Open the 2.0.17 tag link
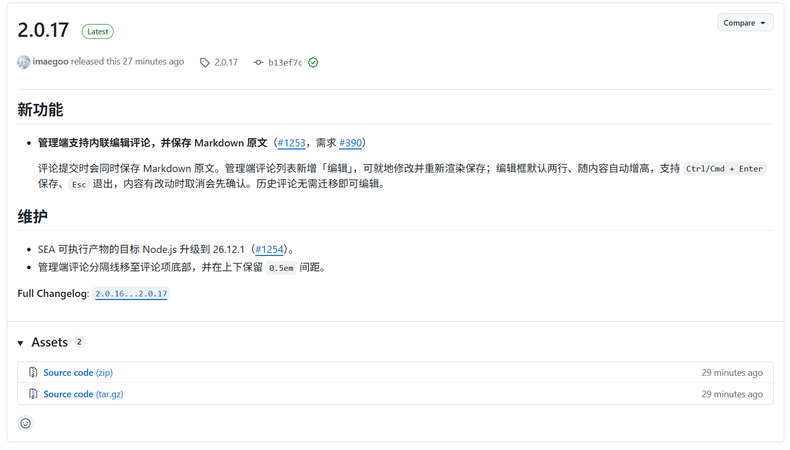This screenshot has height=450, width=790. 226,62
